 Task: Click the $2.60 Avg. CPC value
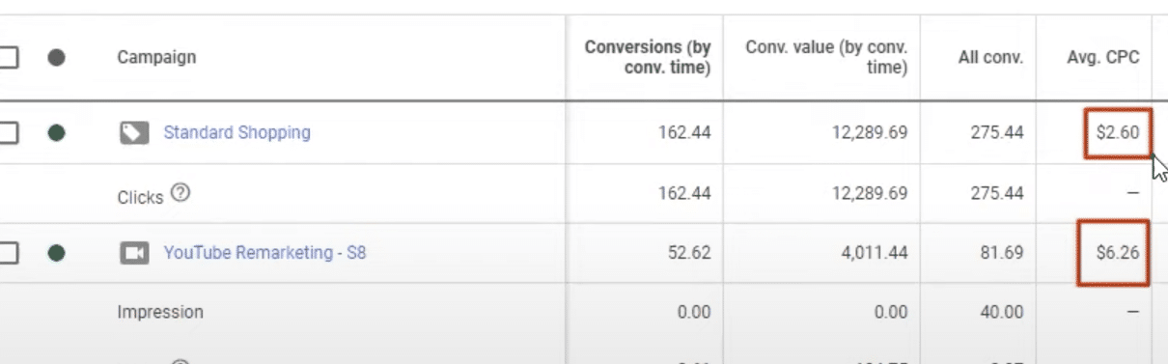tap(1118, 132)
